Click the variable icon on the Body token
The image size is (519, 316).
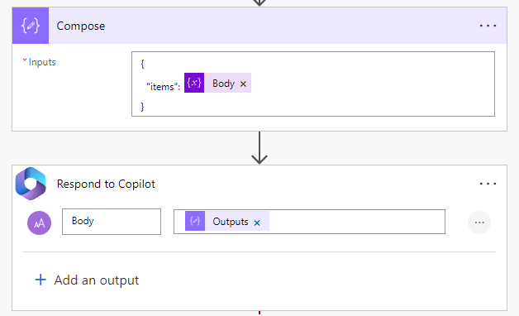[x=194, y=83]
